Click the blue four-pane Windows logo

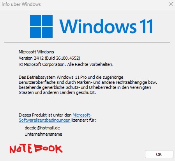[x=41, y=27]
